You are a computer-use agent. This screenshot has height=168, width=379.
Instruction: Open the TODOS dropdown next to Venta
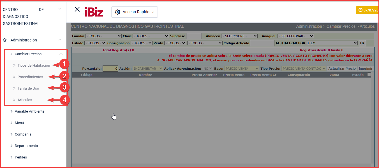pyautogui.click(x=205, y=43)
